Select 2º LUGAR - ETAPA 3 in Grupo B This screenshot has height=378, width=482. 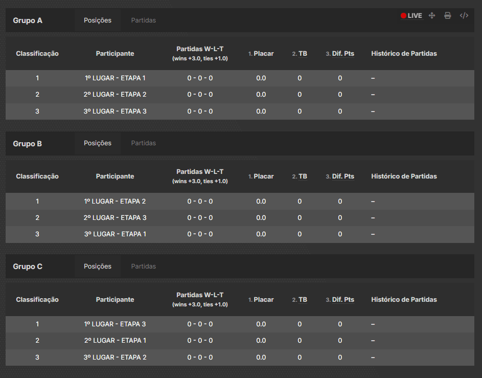(x=115, y=218)
